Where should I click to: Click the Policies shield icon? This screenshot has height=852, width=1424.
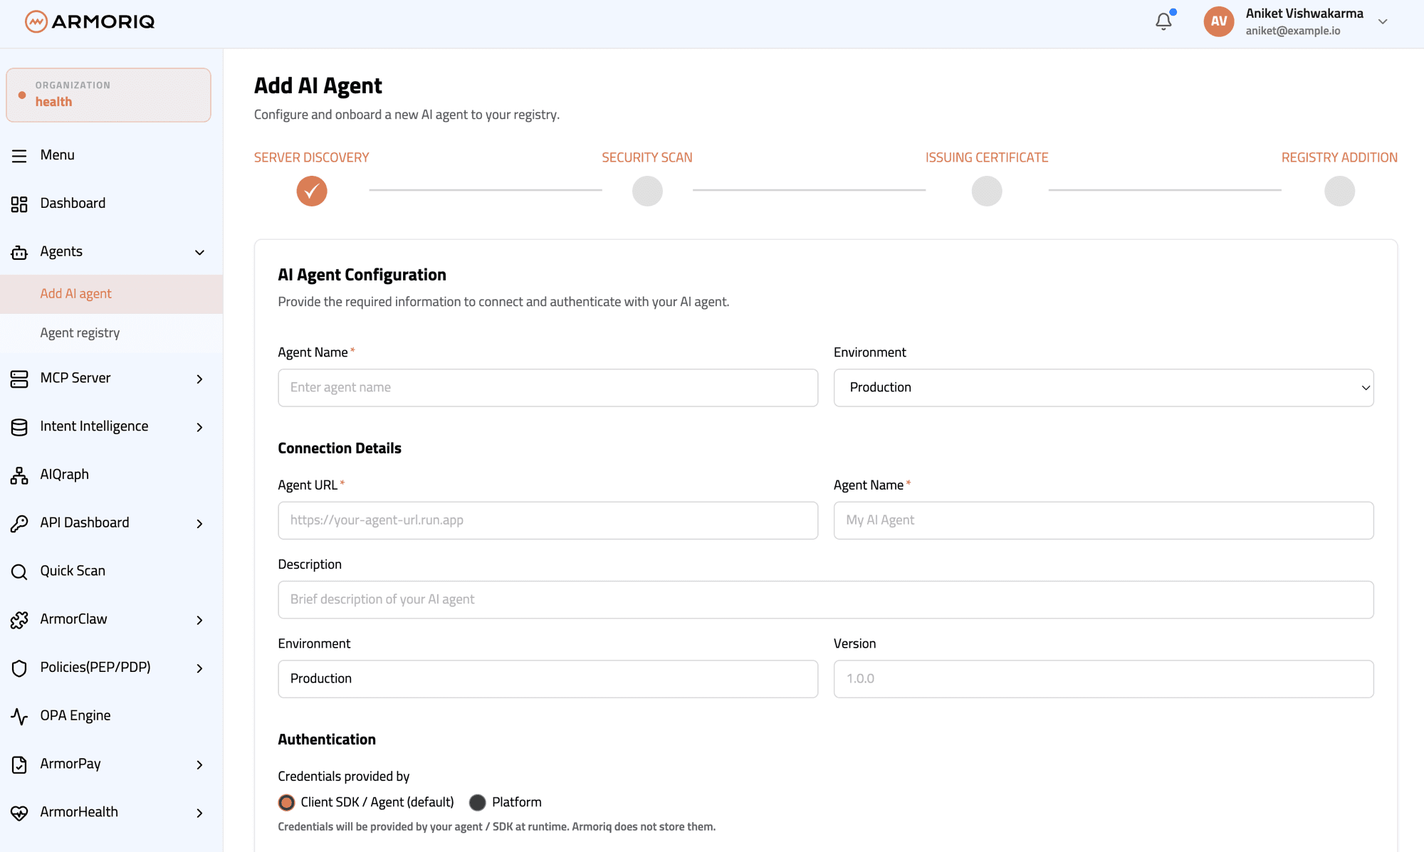click(19, 668)
